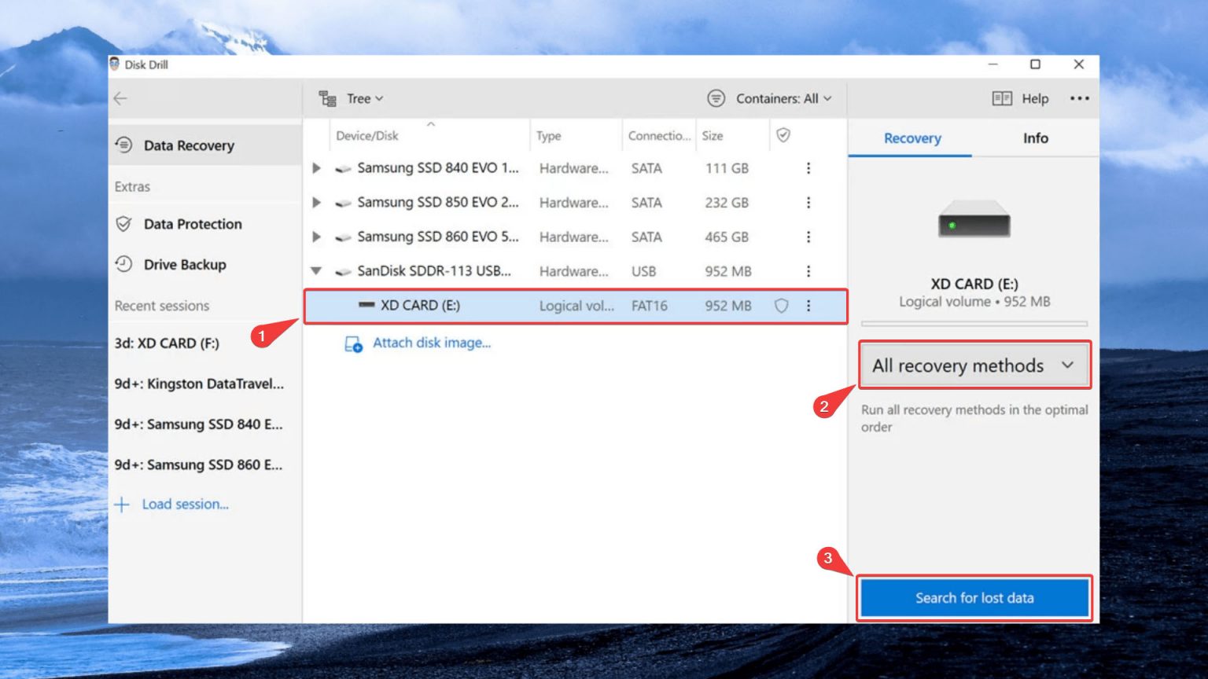Screen dimensions: 1208x679
Task: Open options menu for Samsung SSD 860 EVO
Action: click(x=808, y=237)
